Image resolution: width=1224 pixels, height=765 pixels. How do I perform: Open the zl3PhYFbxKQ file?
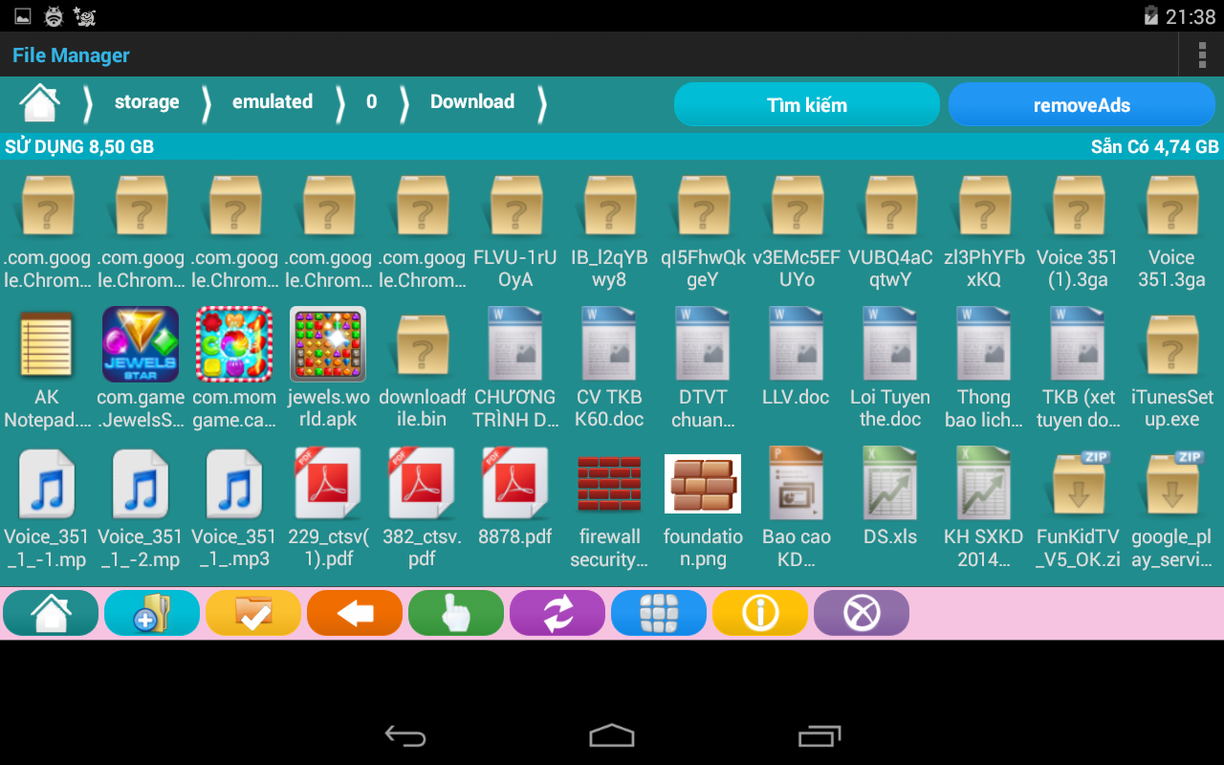click(984, 230)
